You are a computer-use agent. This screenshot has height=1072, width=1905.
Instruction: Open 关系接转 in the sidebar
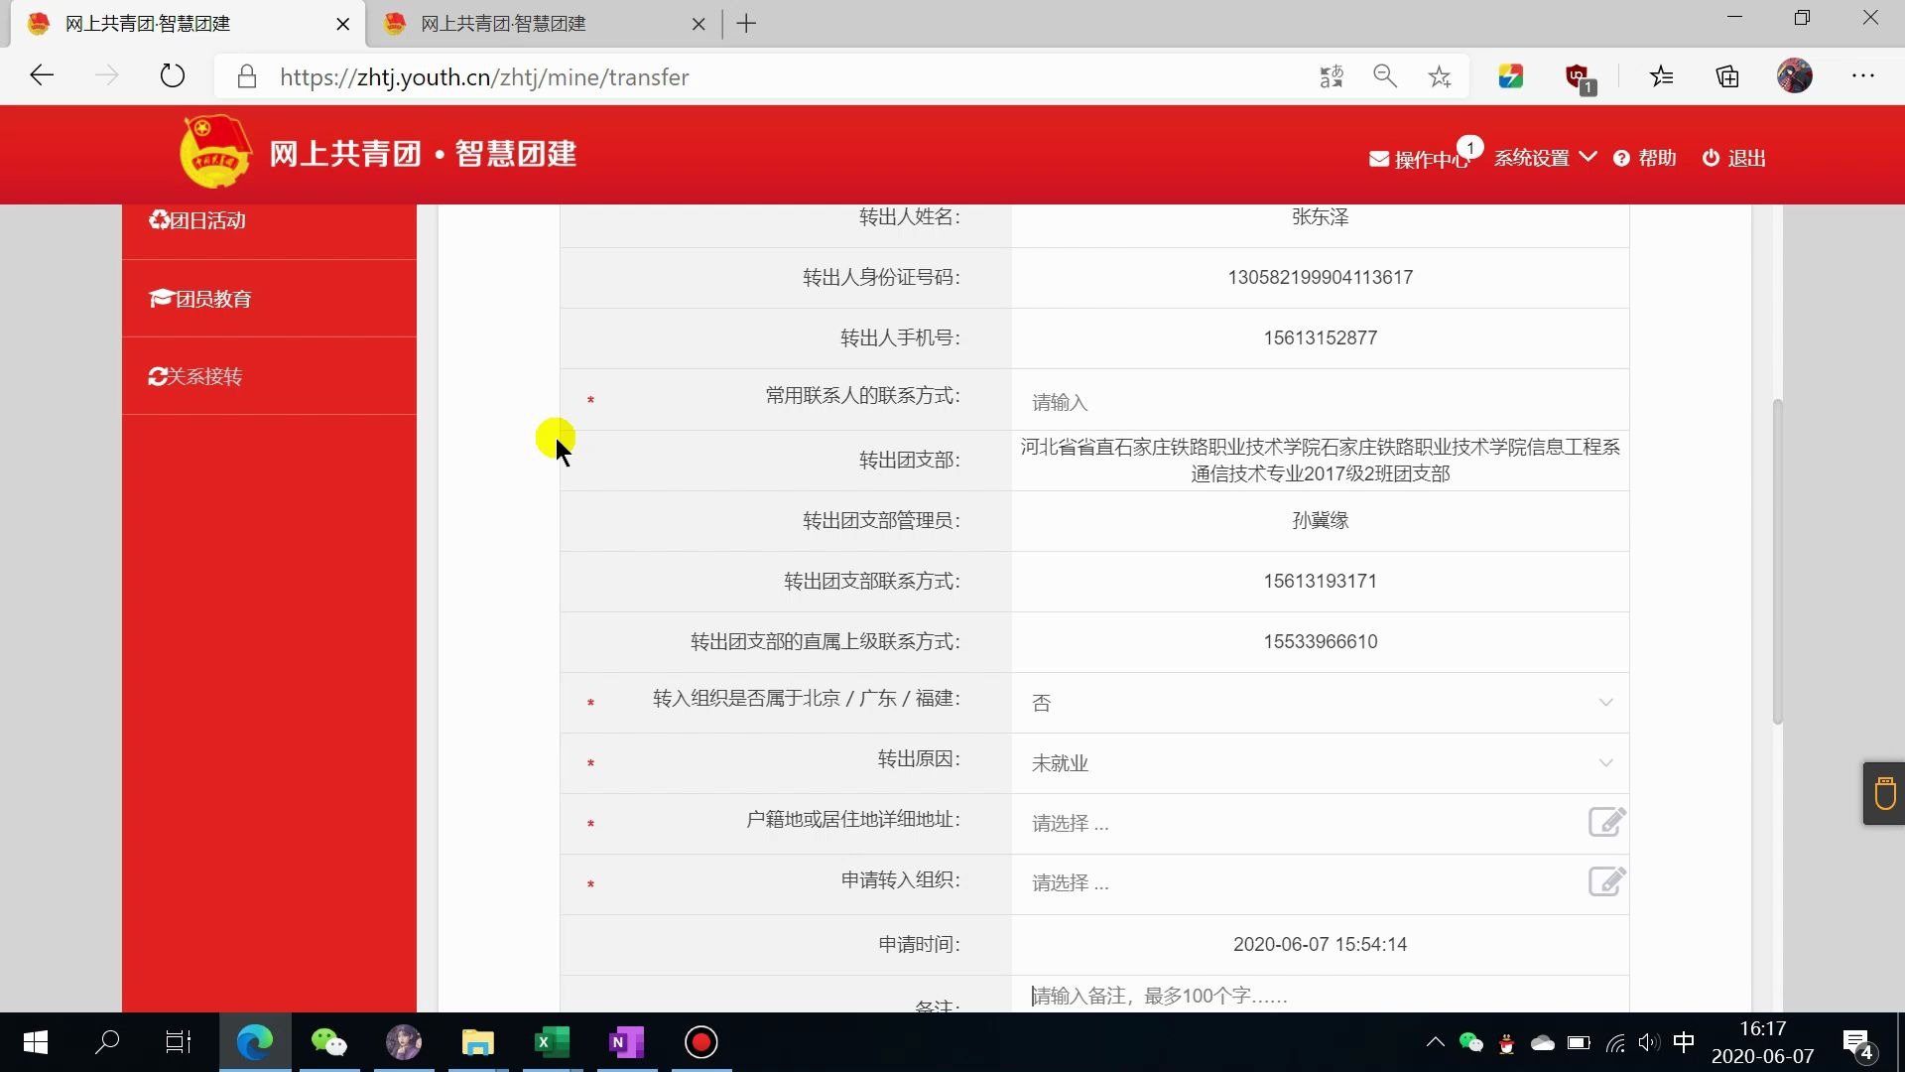pos(269,376)
